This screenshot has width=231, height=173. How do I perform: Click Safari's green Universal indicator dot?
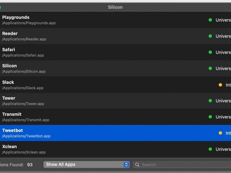[x=210, y=52]
